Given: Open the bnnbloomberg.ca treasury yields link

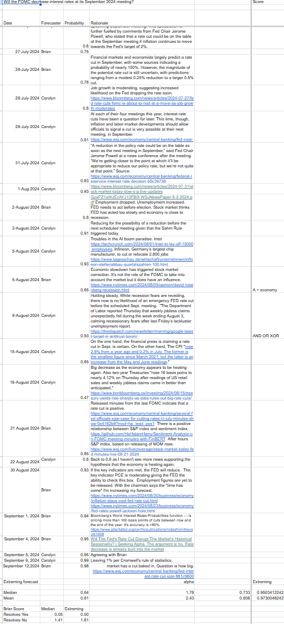Looking at the screenshot, I should [142, 395].
